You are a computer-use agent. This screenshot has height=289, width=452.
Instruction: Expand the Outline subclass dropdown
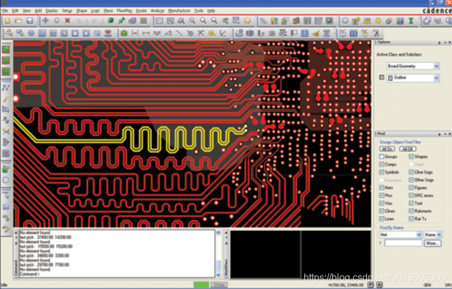(x=436, y=78)
